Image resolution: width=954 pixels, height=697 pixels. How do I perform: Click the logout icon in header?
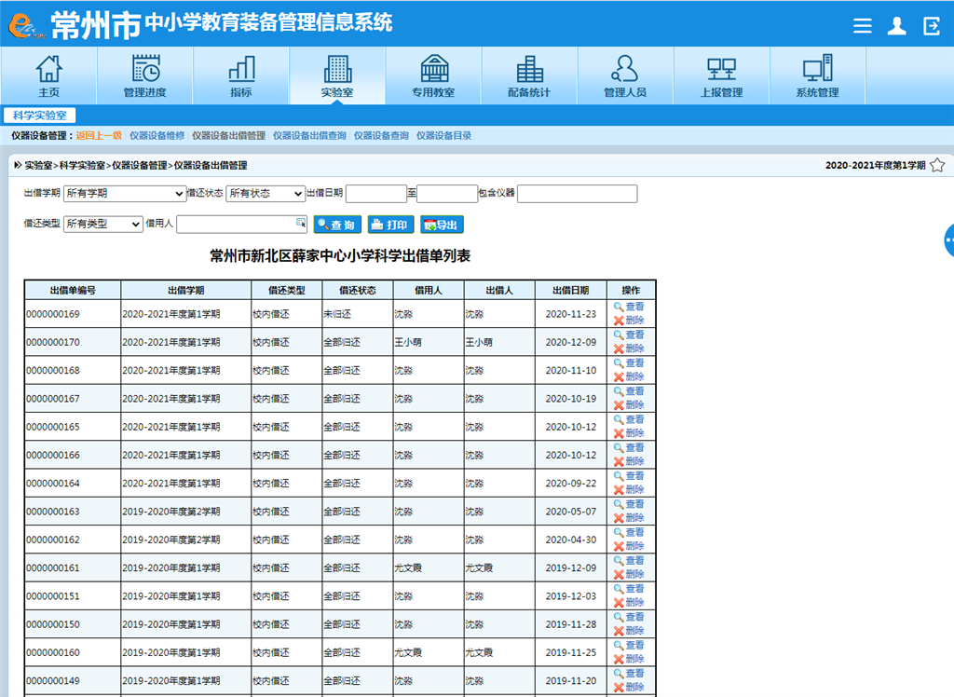pos(932,25)
